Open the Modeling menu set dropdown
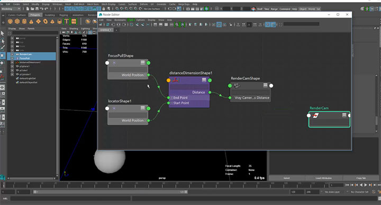 tap(11, 9)
